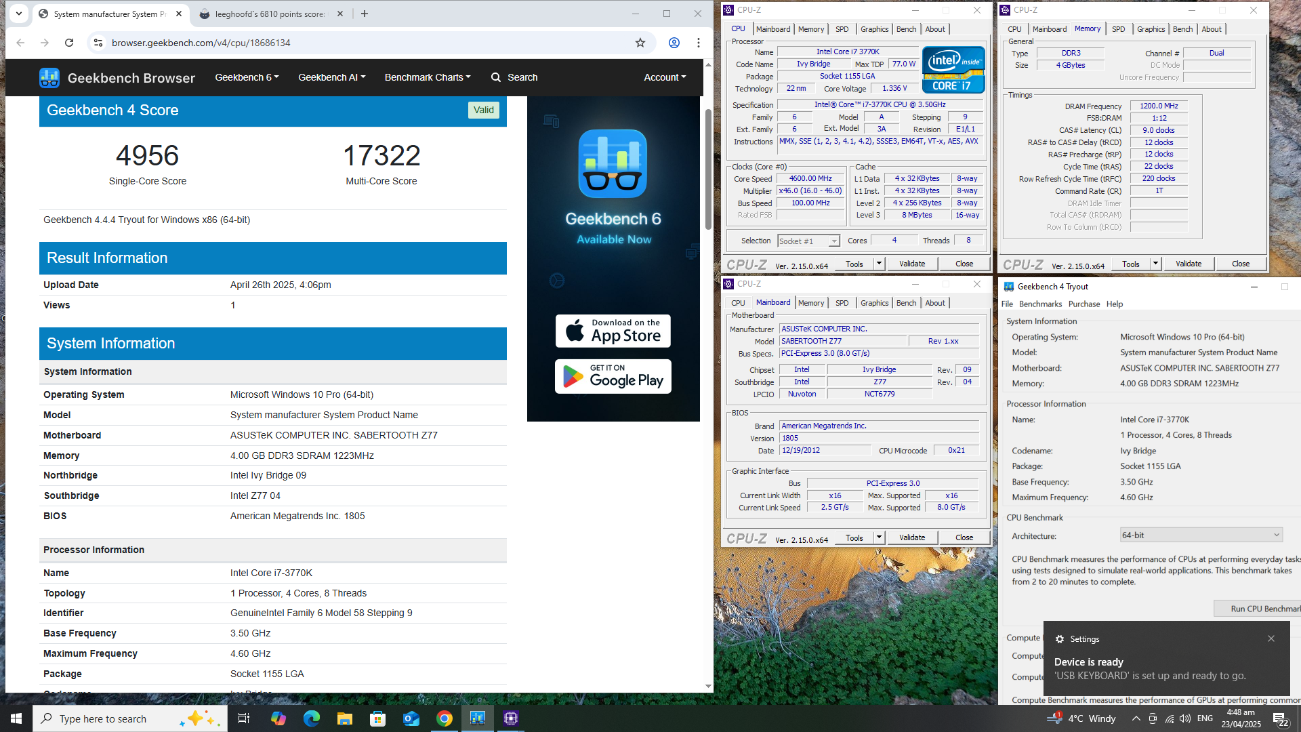The height and width of the screenshot is (732, 1301).
Task: Click Validate in top-left CPU-Z window
Action: [x=912, y=264]
